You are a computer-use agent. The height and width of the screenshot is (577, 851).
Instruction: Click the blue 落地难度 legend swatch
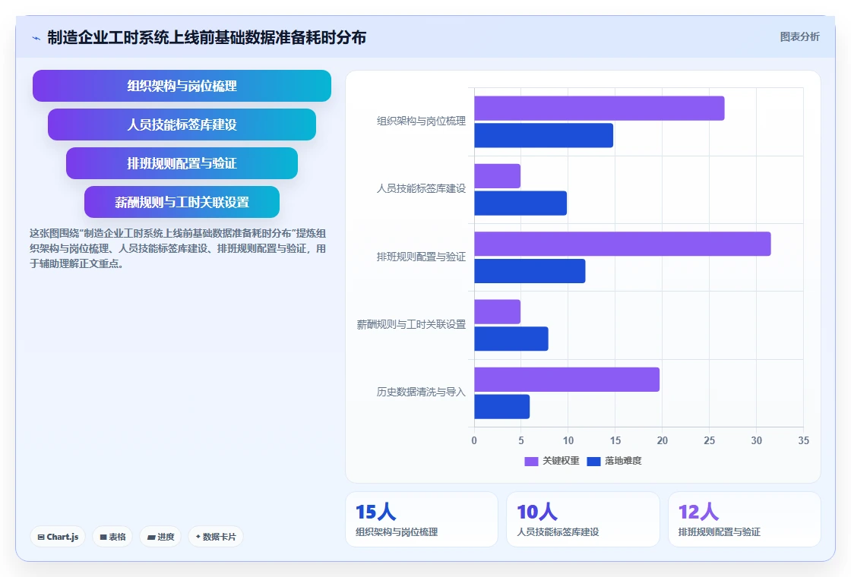pos(593,462)
